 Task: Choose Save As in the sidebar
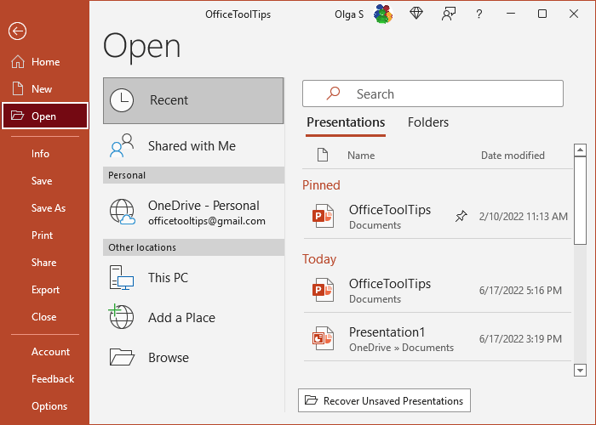[45, 208]
